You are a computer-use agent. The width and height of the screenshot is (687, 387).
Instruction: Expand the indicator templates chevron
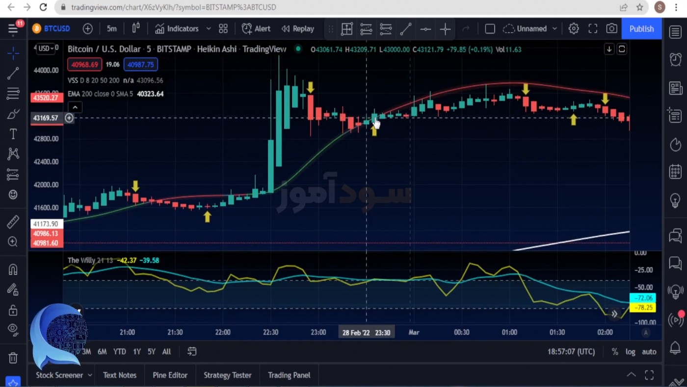[x=208, y=28]
